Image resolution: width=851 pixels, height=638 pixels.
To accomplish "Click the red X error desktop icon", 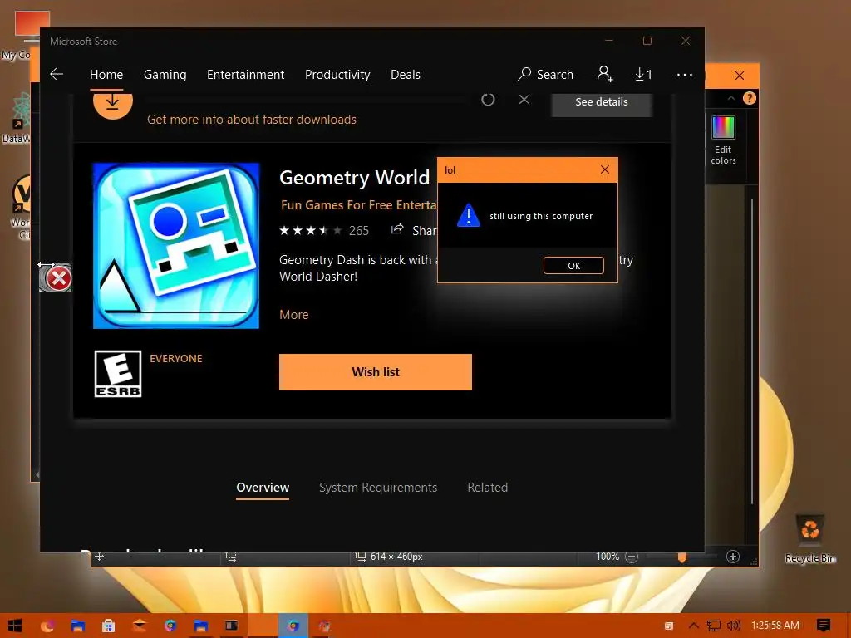I will pos(56,277).
